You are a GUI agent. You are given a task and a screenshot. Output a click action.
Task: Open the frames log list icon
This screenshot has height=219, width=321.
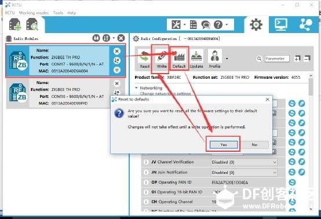(194, 25)
